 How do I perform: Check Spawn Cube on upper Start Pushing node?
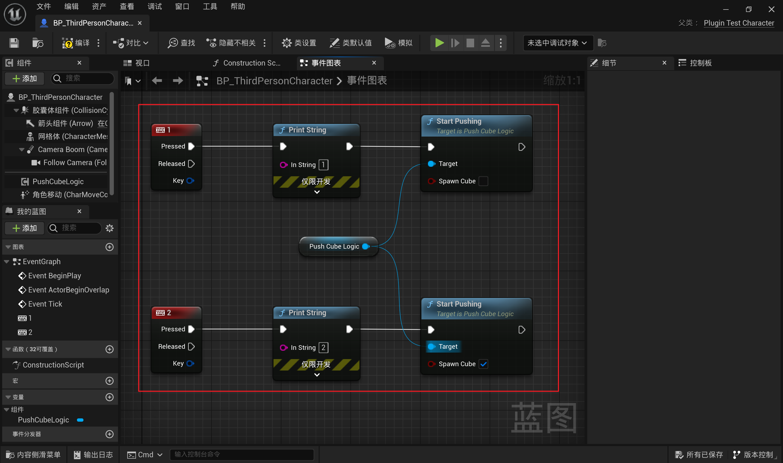(483, 181)
